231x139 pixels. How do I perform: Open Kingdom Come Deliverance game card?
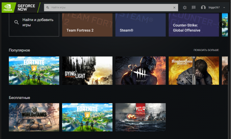(x=194, y=71)
